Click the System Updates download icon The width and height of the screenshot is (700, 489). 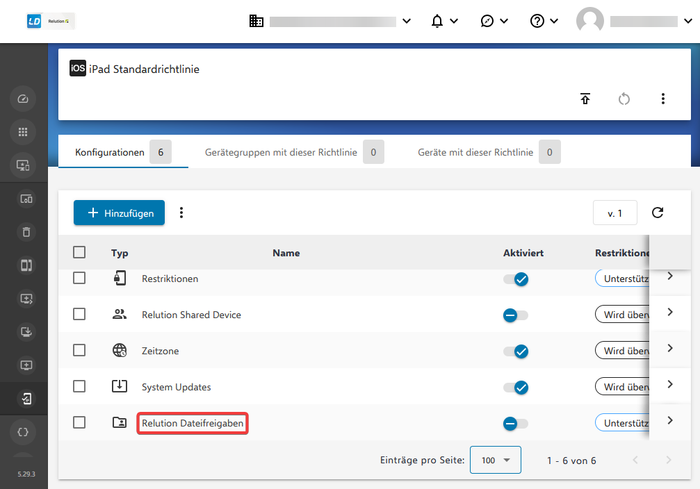click(x=119, y=386)
